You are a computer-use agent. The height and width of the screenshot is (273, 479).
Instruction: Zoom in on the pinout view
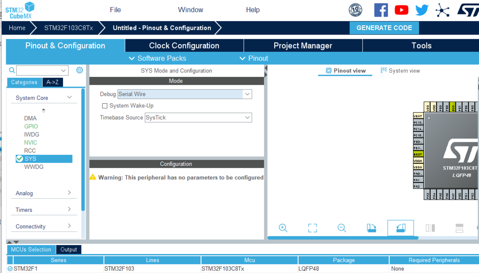pos(283,228)
